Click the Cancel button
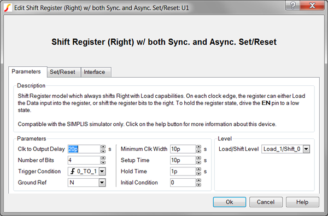This screenshot has width=328, height=216. [266, 202]
